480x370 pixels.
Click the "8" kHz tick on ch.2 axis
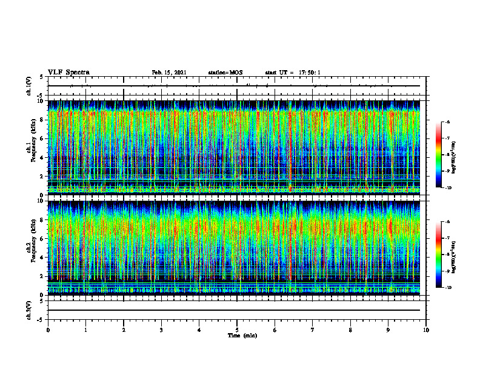[x=42, y=220]
